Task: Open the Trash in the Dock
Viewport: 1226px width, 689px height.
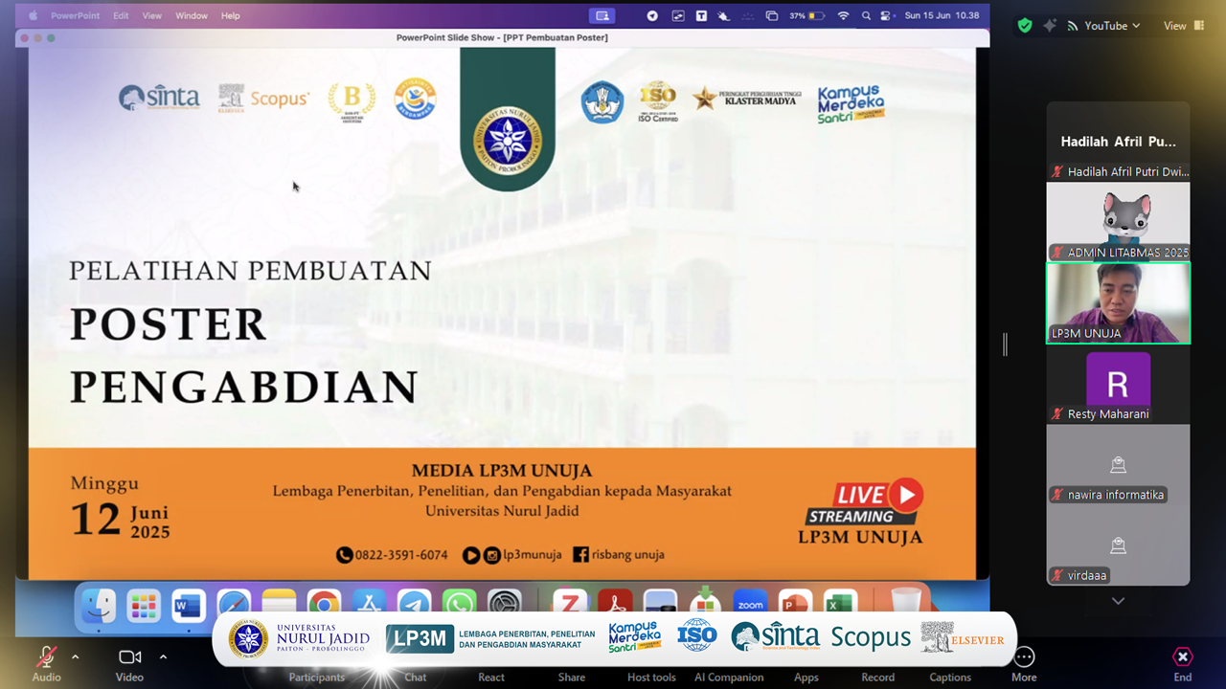Action: (905, 601)
